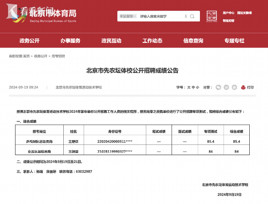Open the 本站查询 search scope dropdown

pyautogui.click(x=128, y=16)
